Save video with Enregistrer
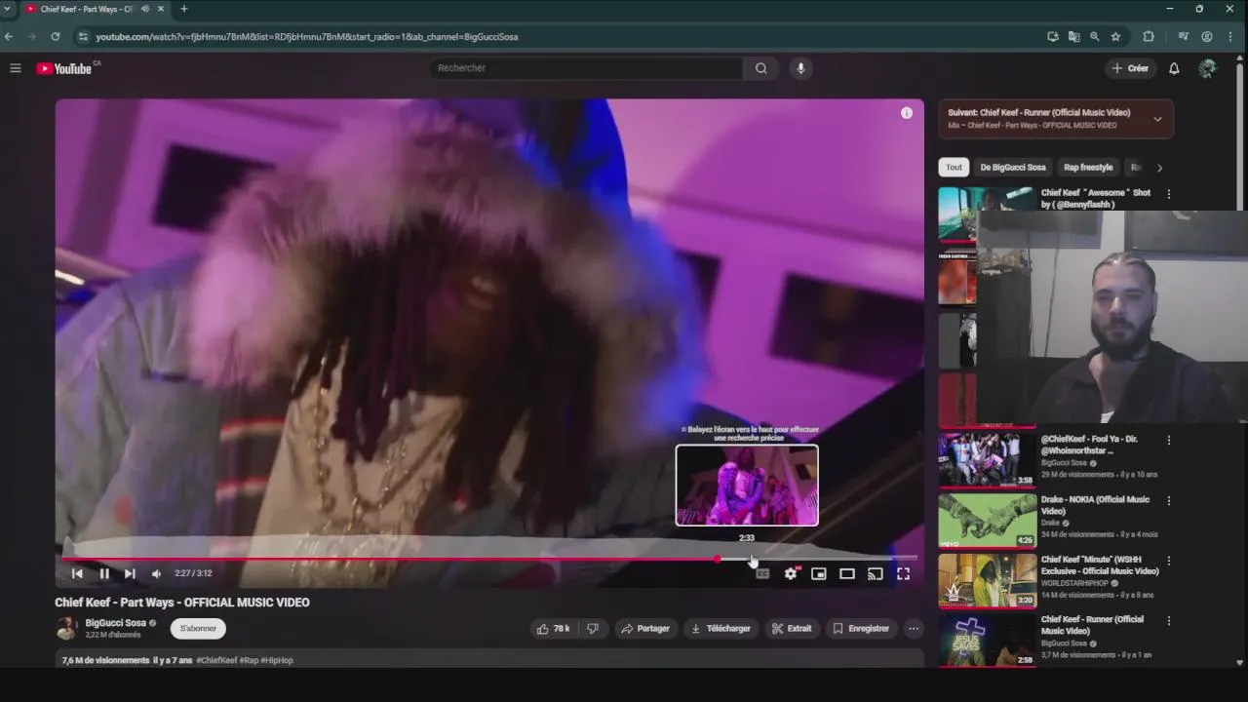The width and height of the screenshot is (1248, 702). pos(861,629)
